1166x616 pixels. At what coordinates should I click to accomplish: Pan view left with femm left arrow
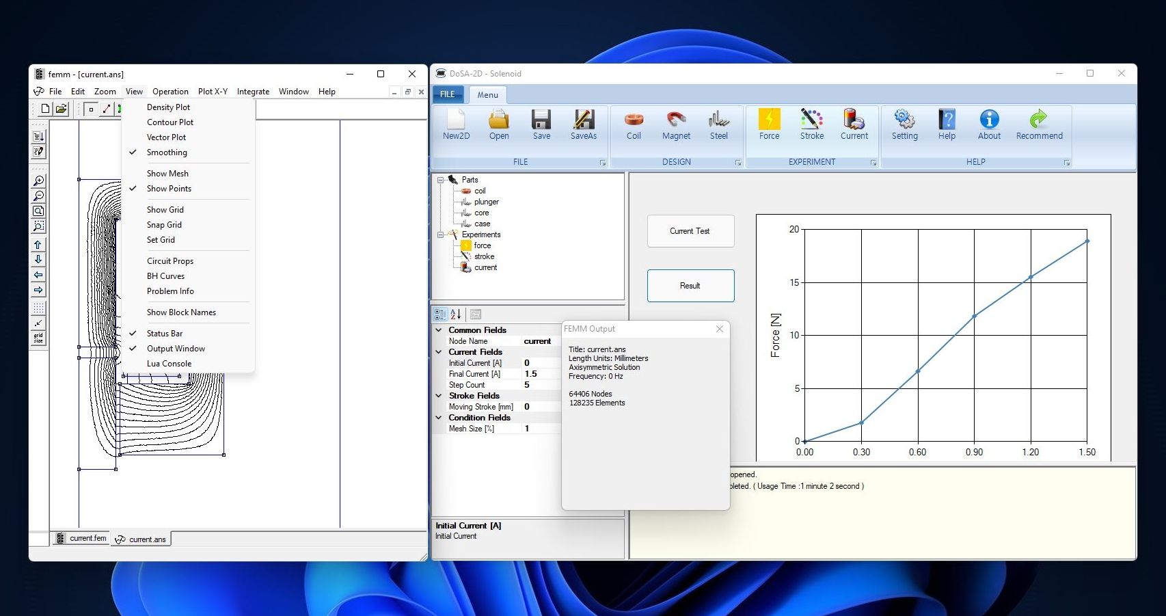point(38,275)
